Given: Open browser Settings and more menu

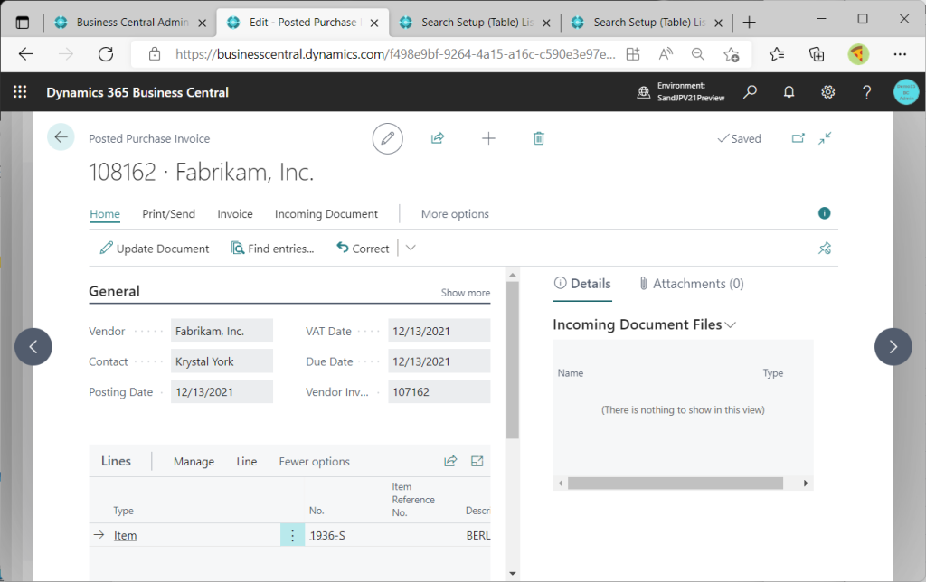Looking at the screenshot, I should 900,54.
